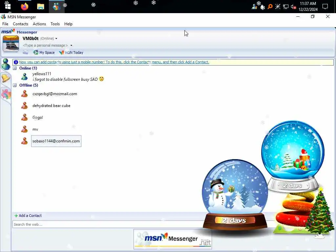
Task: Select contact cxzqevbgl@mozmail.com
Action: point(55,94)
